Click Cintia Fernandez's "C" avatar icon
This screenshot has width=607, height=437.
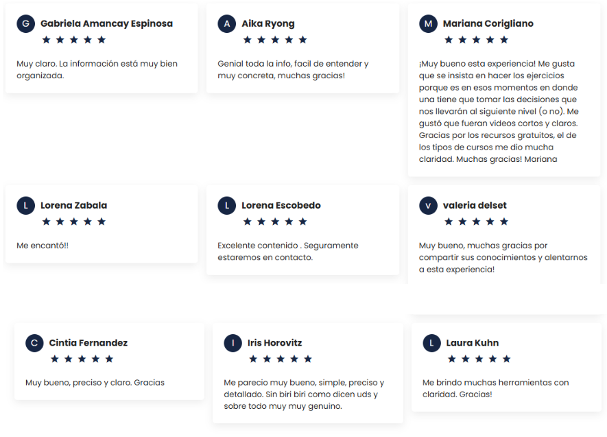34,343
